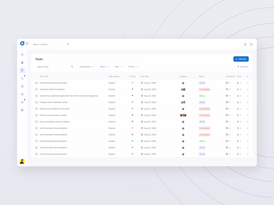Open the settings gear in sidebar
274x205 pixels.
point(22,110)
